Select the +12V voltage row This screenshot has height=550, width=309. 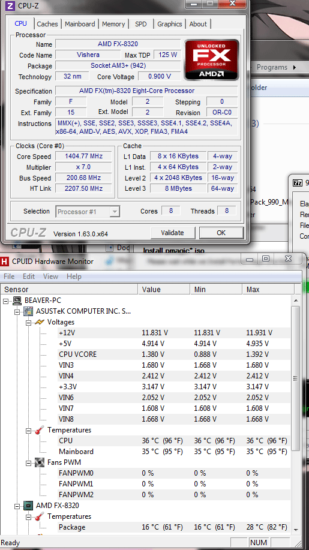coord(173,332)
